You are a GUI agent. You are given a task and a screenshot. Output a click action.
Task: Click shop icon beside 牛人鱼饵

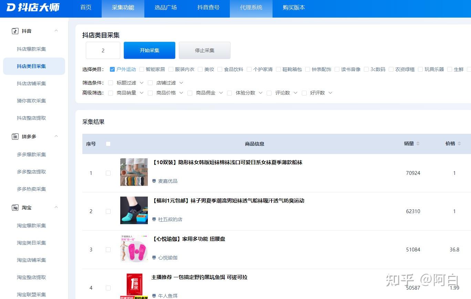point(154,296)
